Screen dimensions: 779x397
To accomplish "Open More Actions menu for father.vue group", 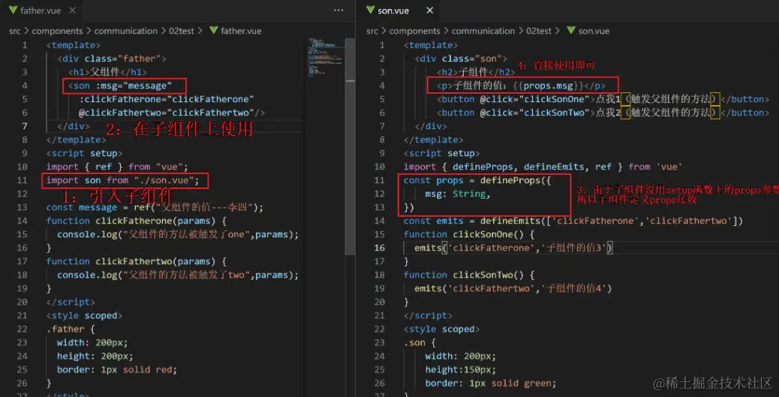I will (x=338, y=10).
